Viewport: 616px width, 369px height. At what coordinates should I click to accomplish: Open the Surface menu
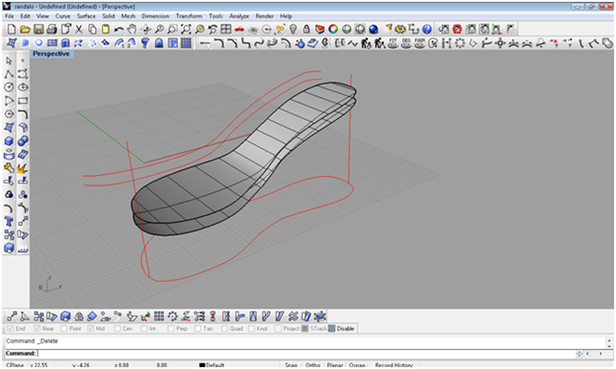86,16
